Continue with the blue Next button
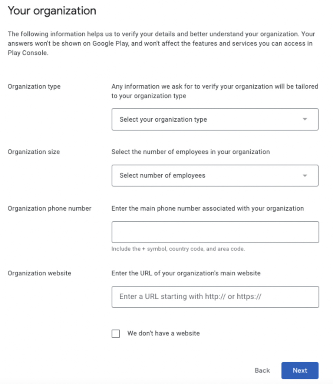The image size is (333, 384). pyautogui.click(x=300, y=371)
